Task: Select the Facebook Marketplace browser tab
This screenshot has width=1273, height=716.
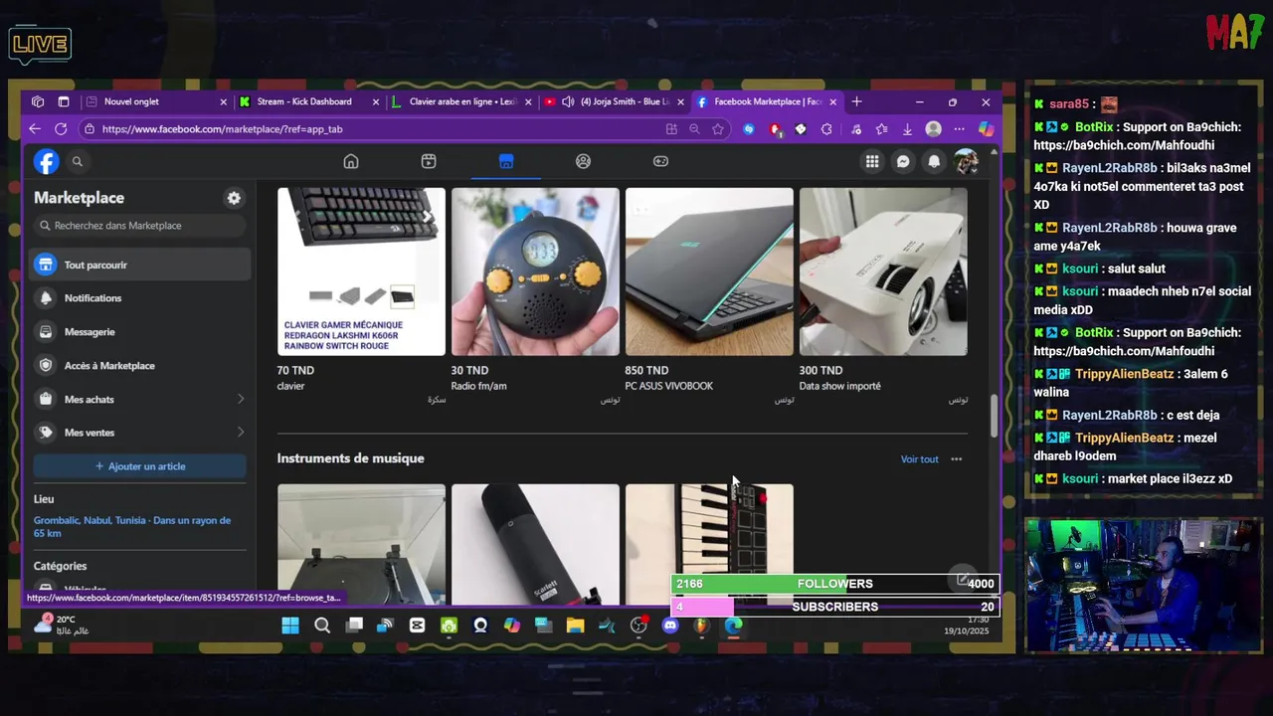Action: click(767, 101)
